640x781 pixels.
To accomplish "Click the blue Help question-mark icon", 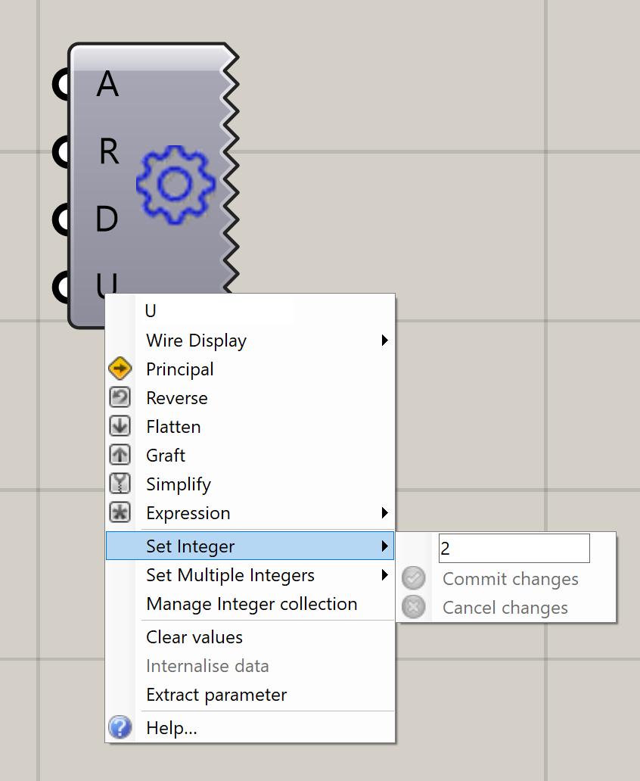I will (120, 728).
